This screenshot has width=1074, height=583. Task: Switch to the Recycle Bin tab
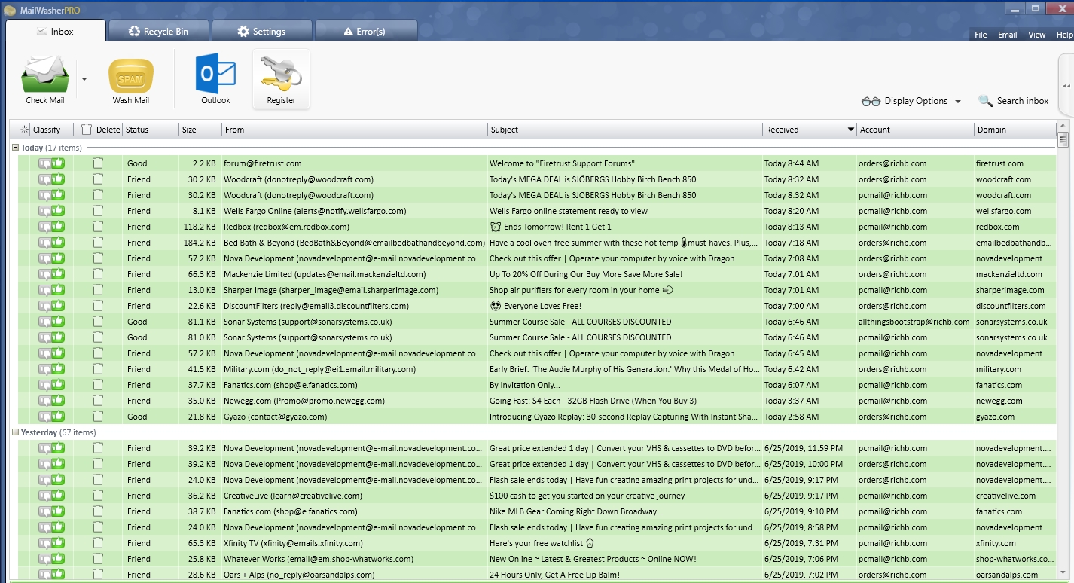point(158,31)
